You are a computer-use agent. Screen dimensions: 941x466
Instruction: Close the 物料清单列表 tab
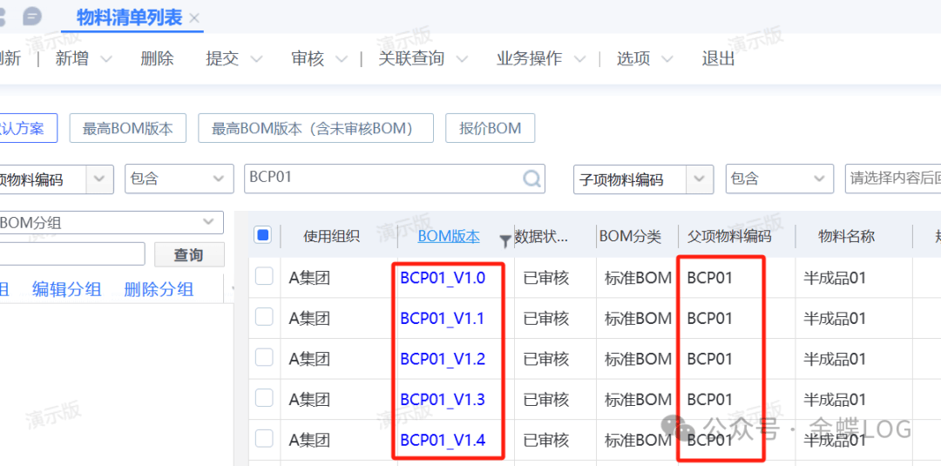pos(194,18)
